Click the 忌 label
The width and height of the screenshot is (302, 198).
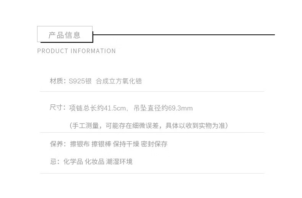tap(53, 161)
